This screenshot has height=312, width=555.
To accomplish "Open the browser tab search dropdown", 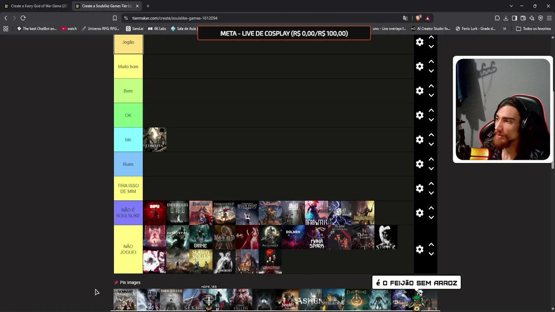I will (x=511, y=6).
